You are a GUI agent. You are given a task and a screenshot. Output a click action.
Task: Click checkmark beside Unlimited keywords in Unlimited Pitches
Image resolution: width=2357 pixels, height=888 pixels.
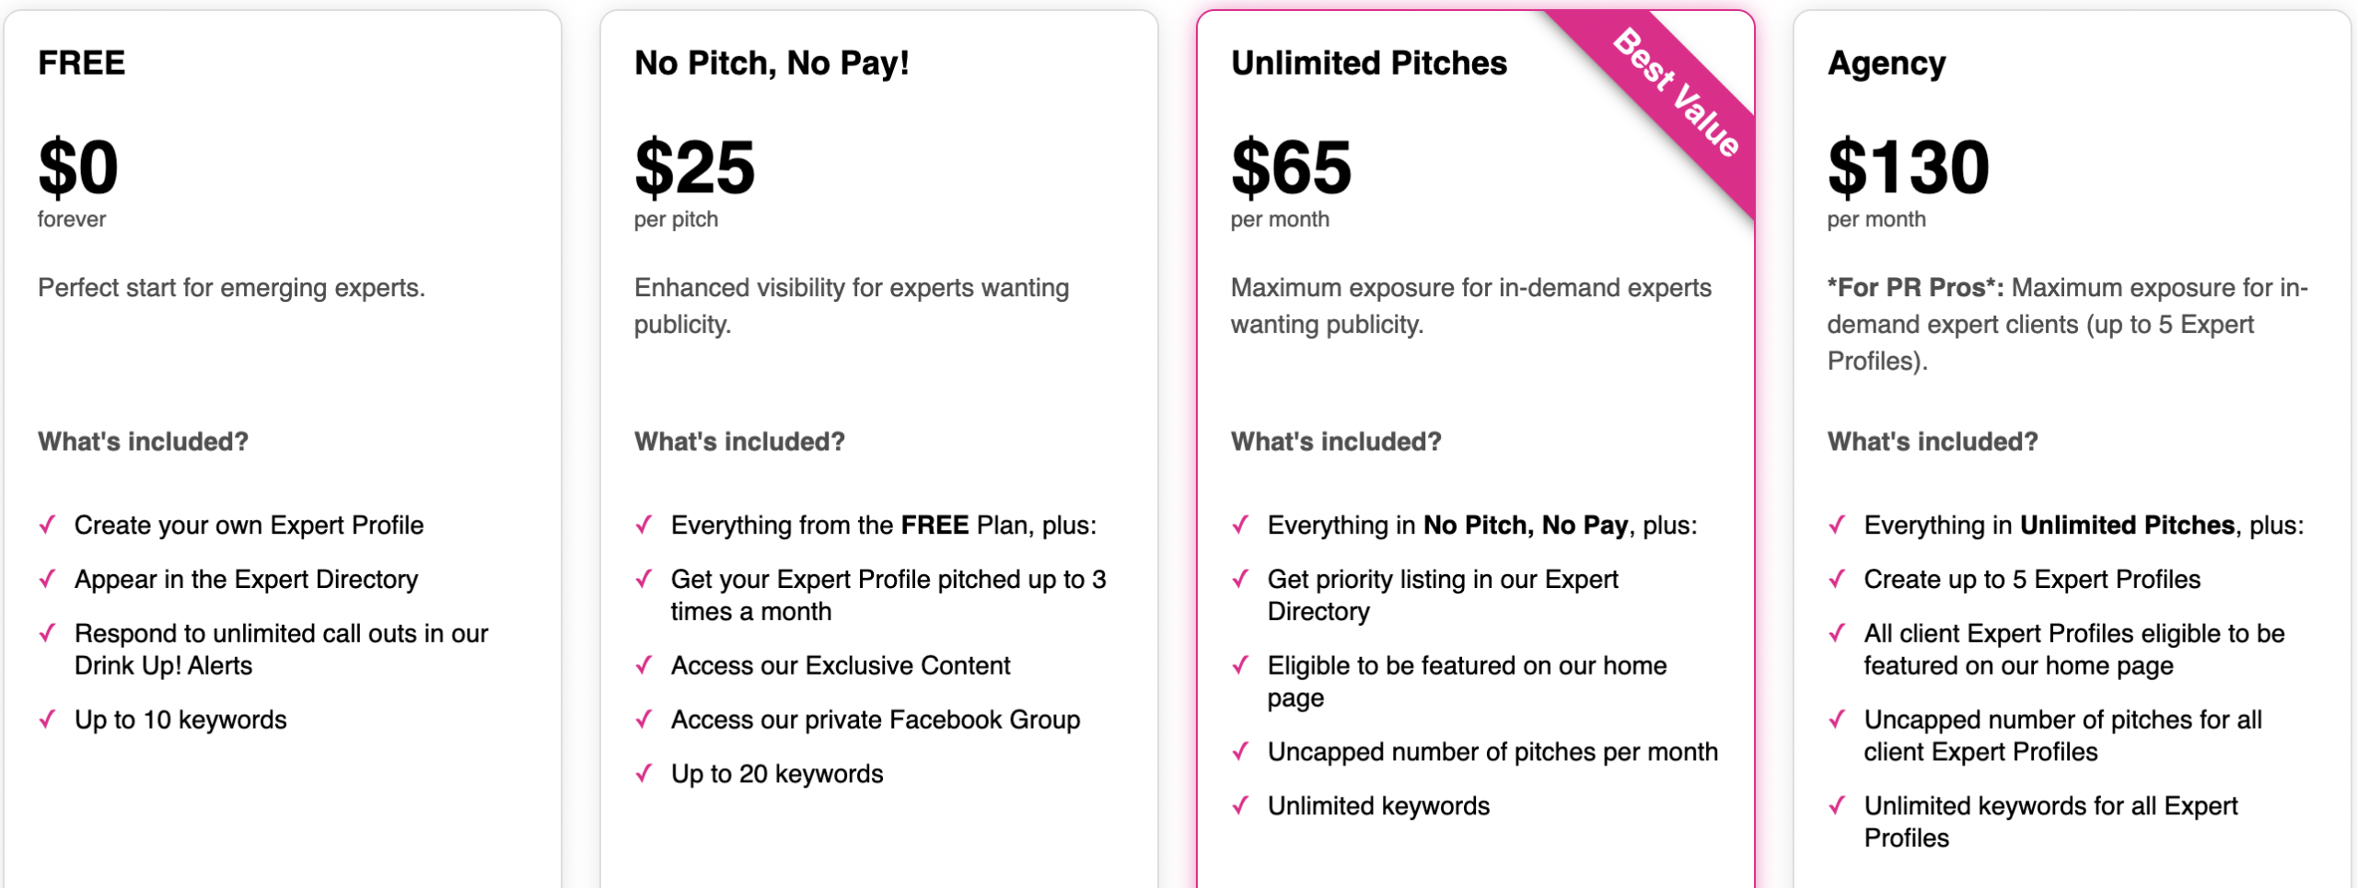1241,806
